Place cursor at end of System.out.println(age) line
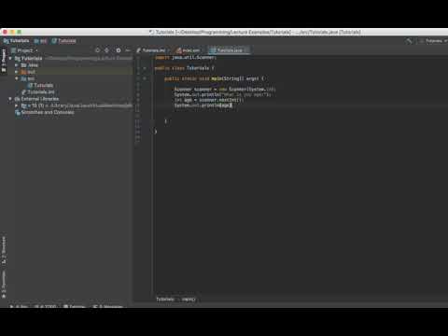The width and height of the screenshot is (448, 336). [x=232, y=105]
